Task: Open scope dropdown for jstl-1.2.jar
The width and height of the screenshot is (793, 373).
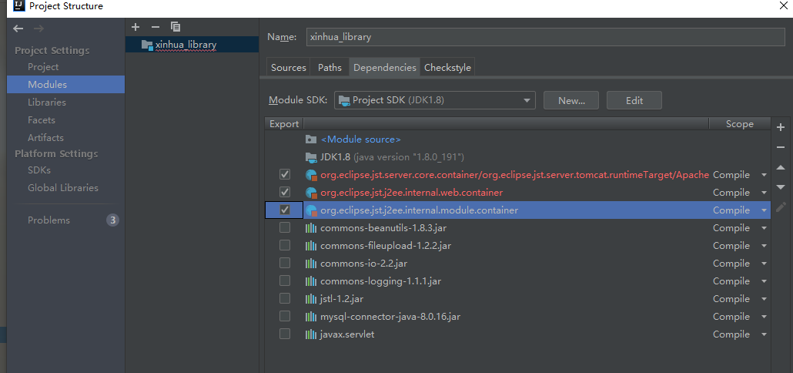Action: pos(764,299)
